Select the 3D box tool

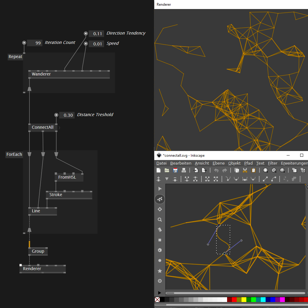click(x=160, y=250)
